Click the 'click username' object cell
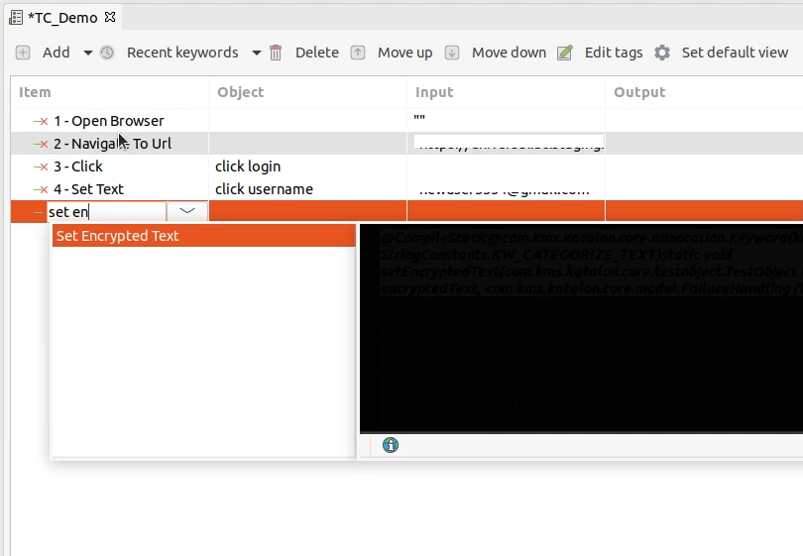Viewport: 803px width, 556px height. [x=307, y=189]
